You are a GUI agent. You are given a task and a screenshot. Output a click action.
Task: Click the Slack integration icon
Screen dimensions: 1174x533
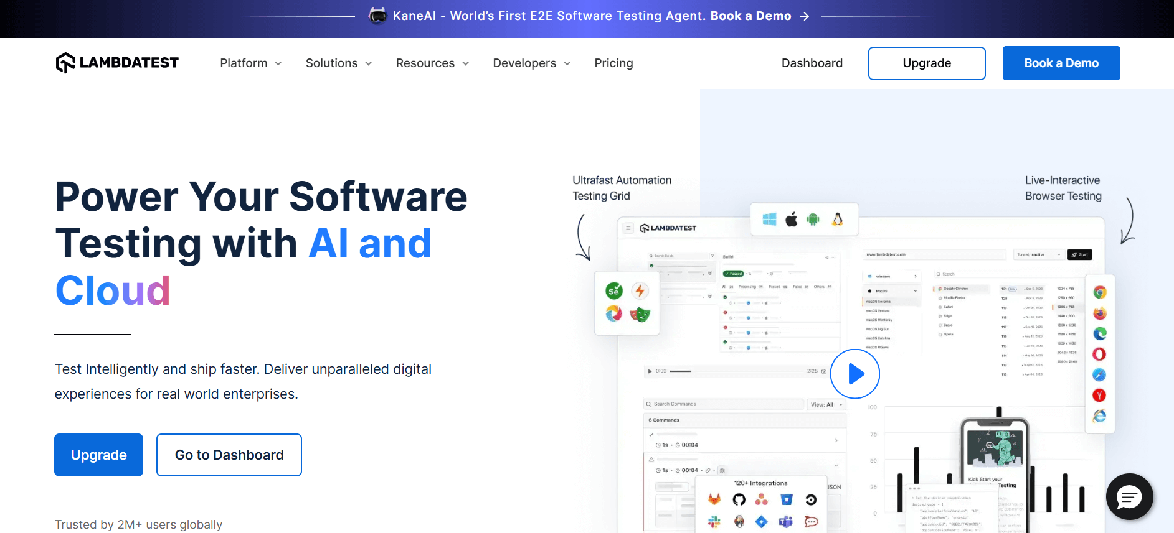tap(714, 522)
